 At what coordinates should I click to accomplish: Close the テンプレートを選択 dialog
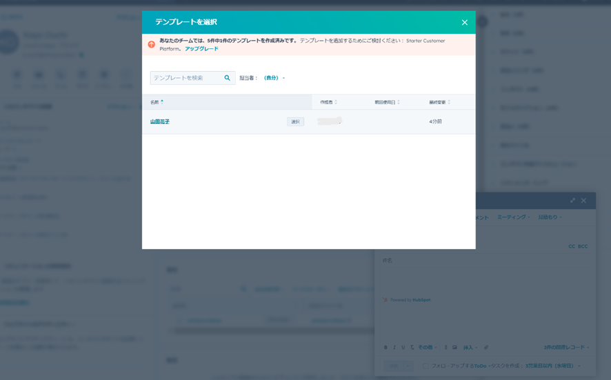tap(465, 23)
